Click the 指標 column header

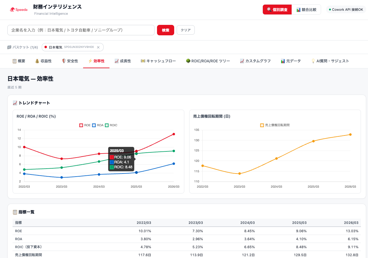[18, 223]
